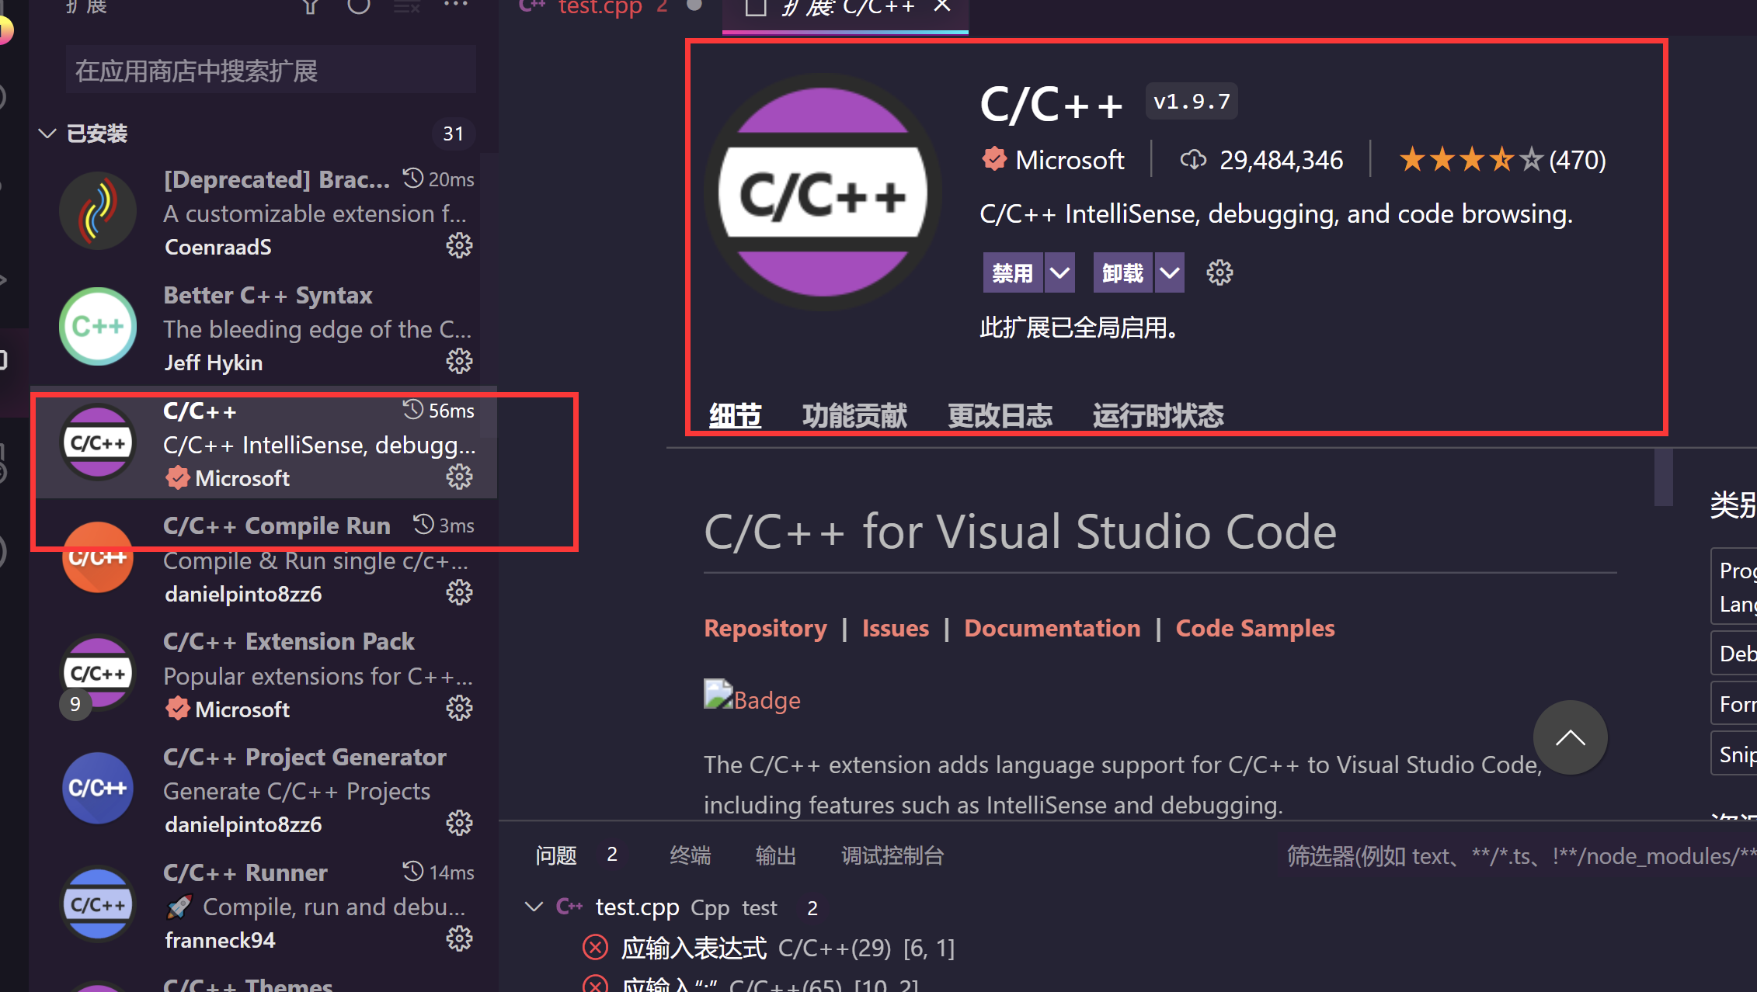Collapse the test.cpp problems group
The width and height of the screenshot is (1757, 992).
pos(534,907)
